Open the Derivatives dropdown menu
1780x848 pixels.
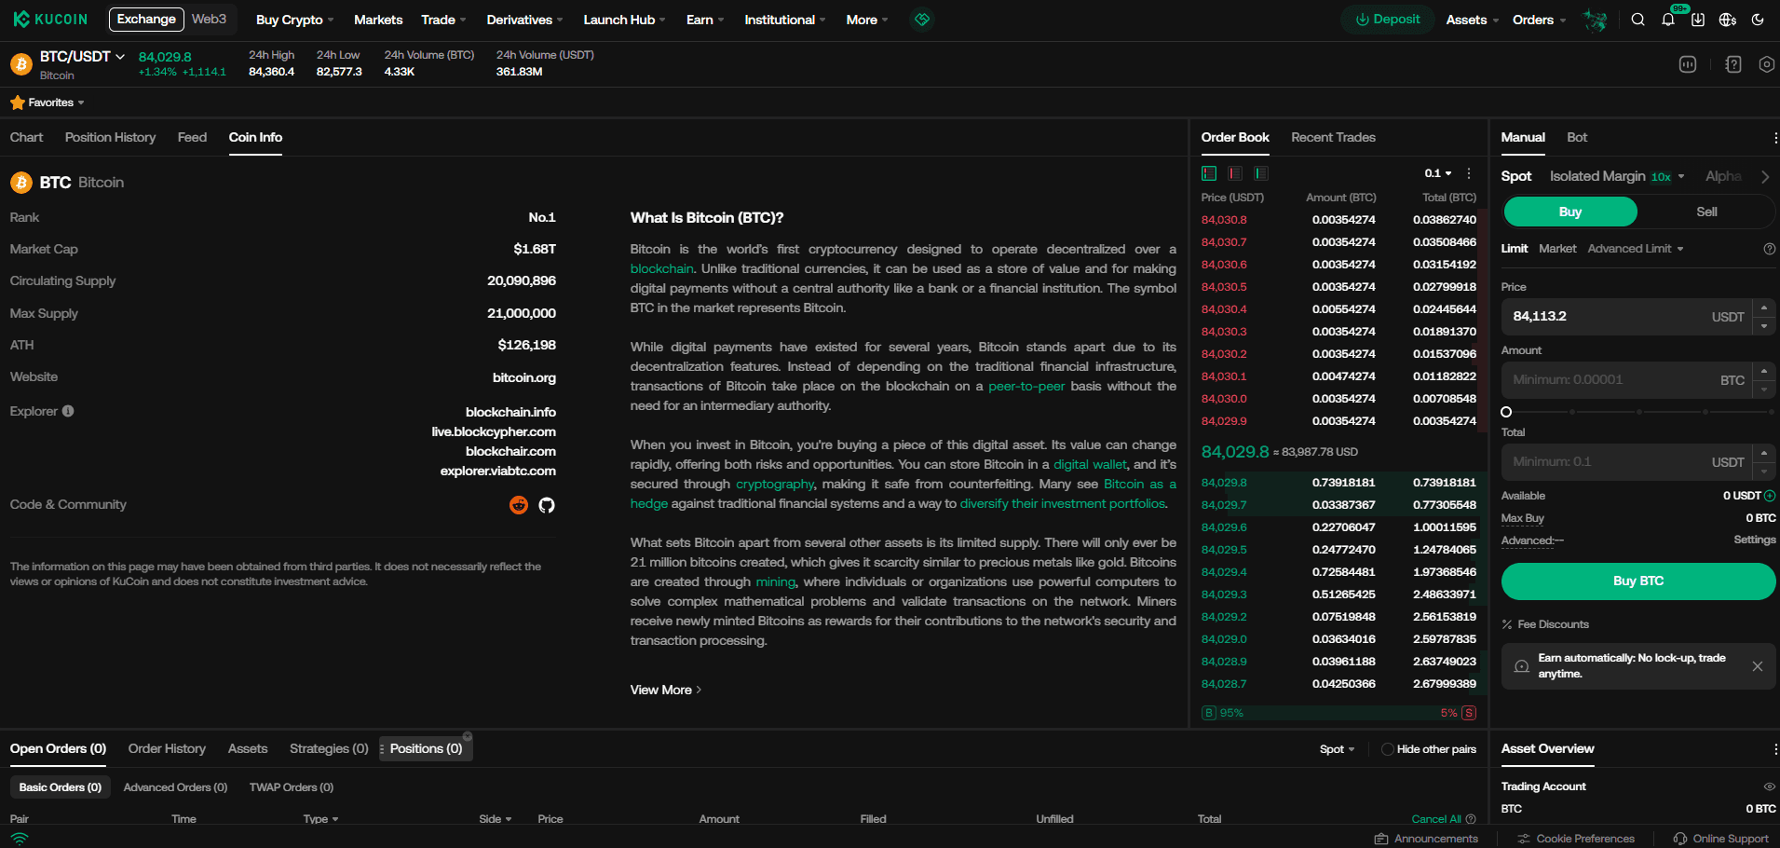[524, 20]
